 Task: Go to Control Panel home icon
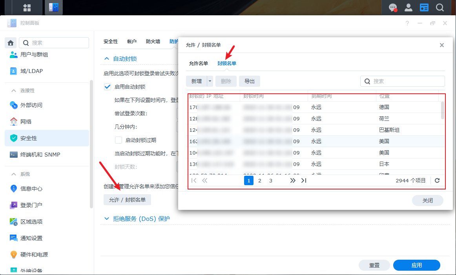(11, 43)
